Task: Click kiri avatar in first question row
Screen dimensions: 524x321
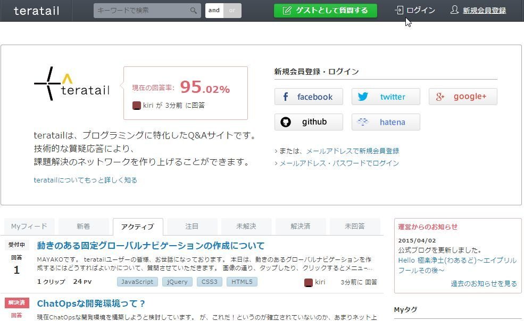Action: tap(309, 283)
